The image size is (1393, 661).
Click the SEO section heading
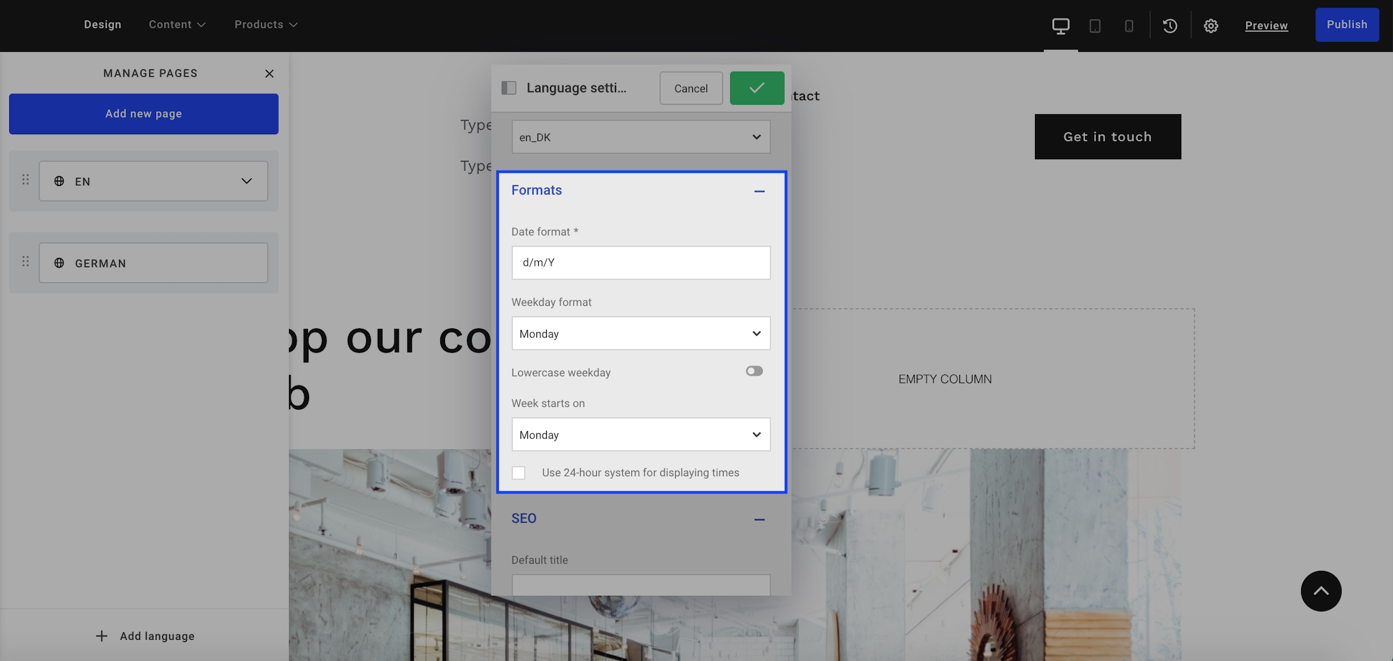524,519
